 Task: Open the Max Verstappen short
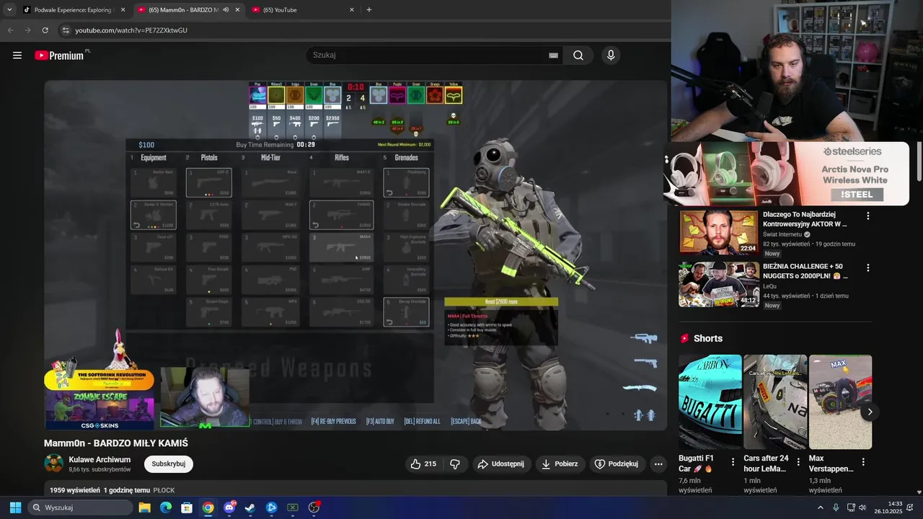pos(840,402)
